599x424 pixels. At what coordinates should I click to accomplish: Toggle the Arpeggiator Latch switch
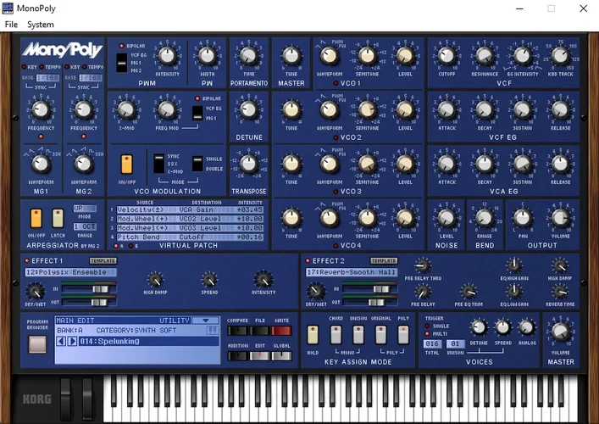[58, 219]
